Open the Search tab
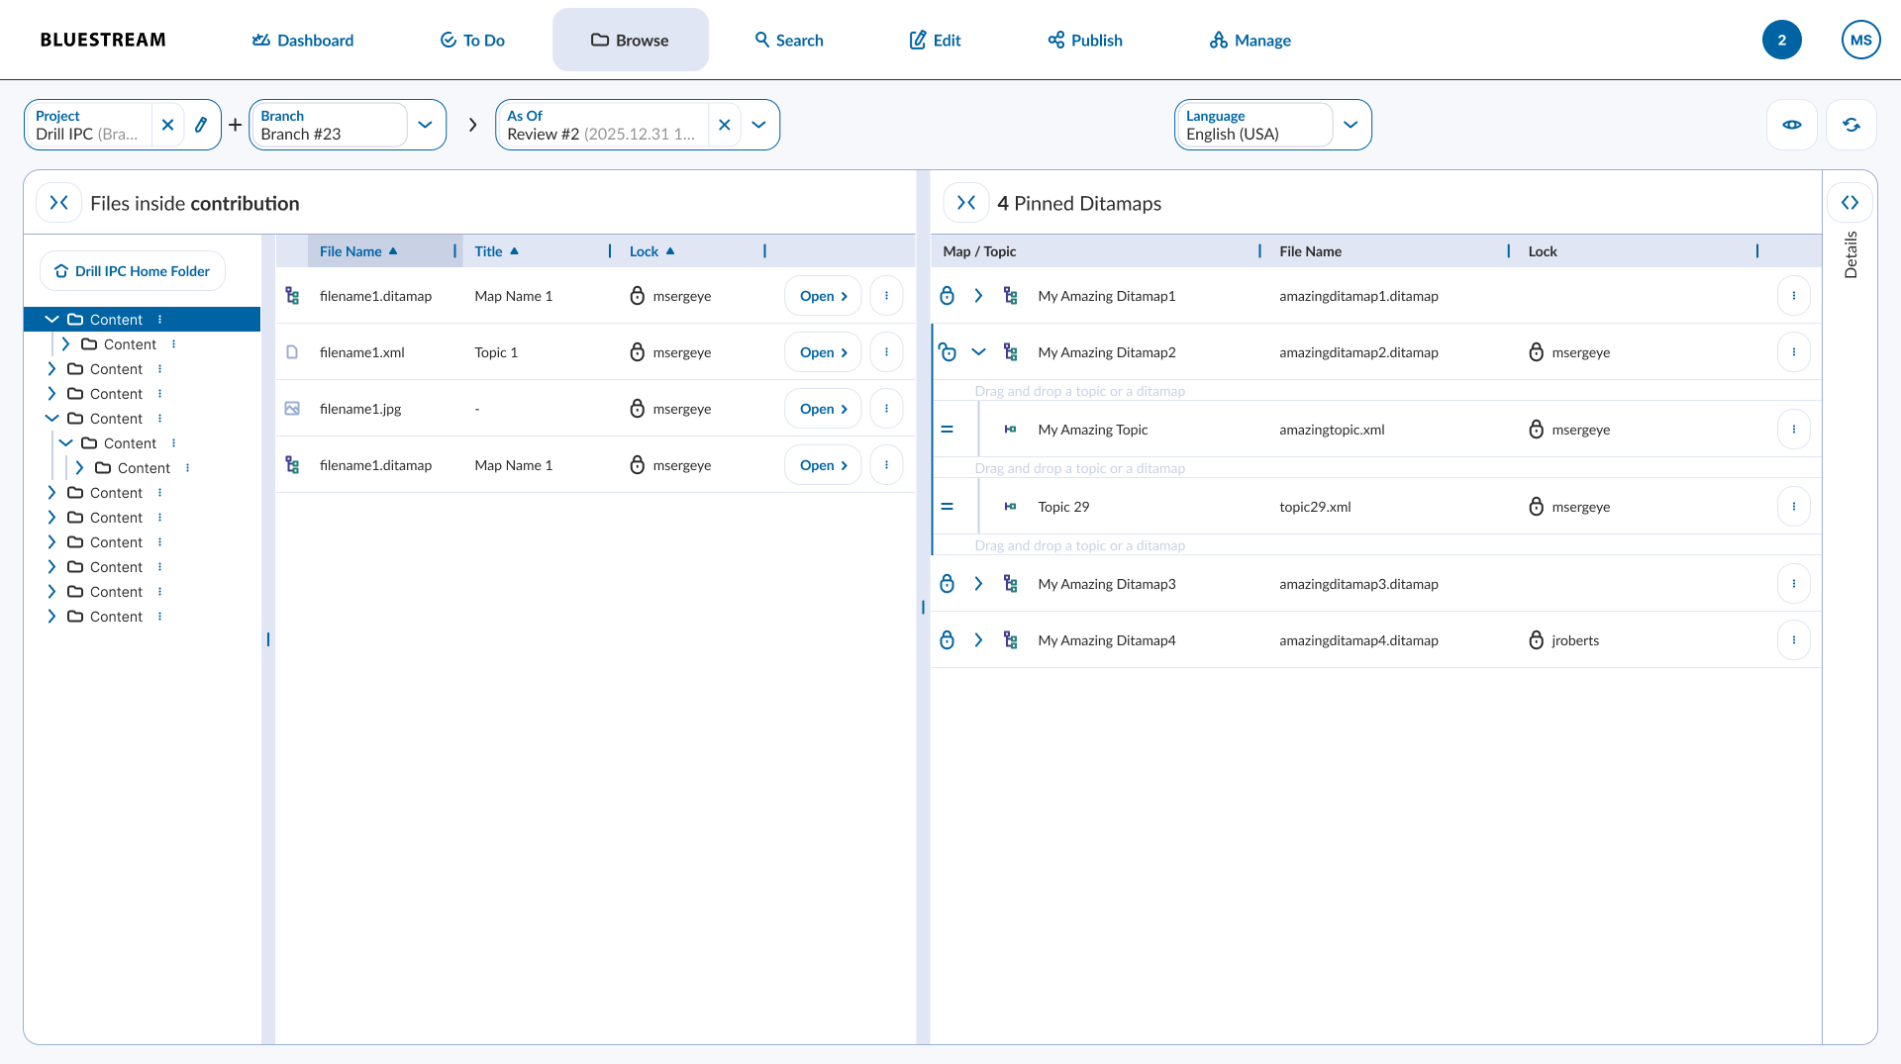 [789, 40]
